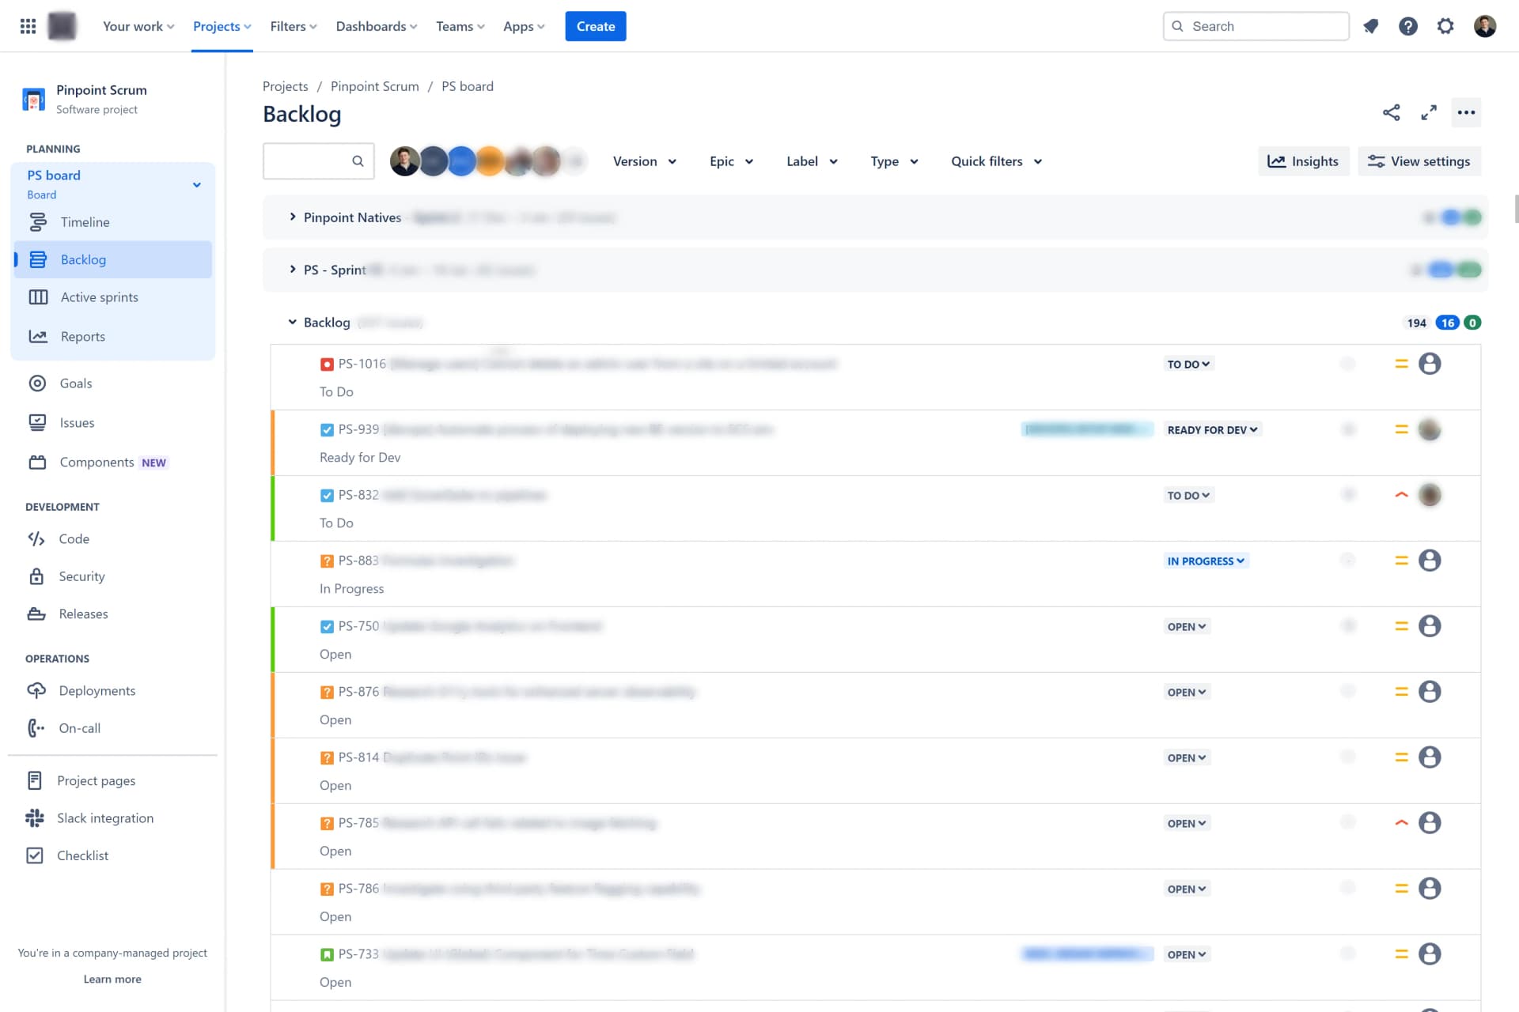
Task: Open the more actions ellipsis menu
Action: pyautogui.click(x=1466, y=112)
